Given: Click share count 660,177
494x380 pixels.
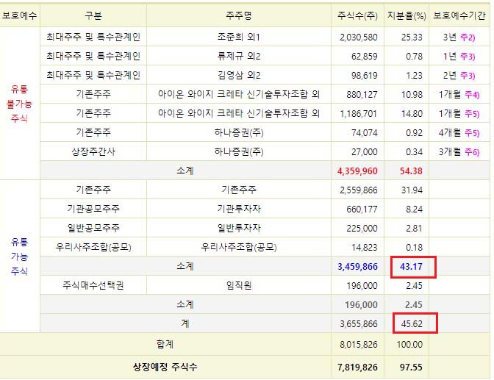Looking at the screenshot, I should (362, 209).
